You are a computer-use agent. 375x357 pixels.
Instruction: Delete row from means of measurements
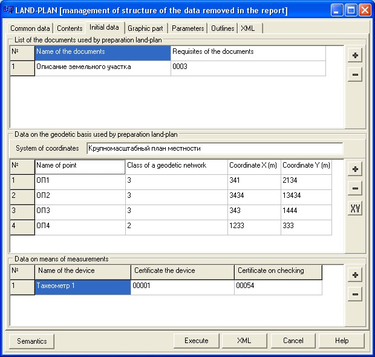point(355,295)
